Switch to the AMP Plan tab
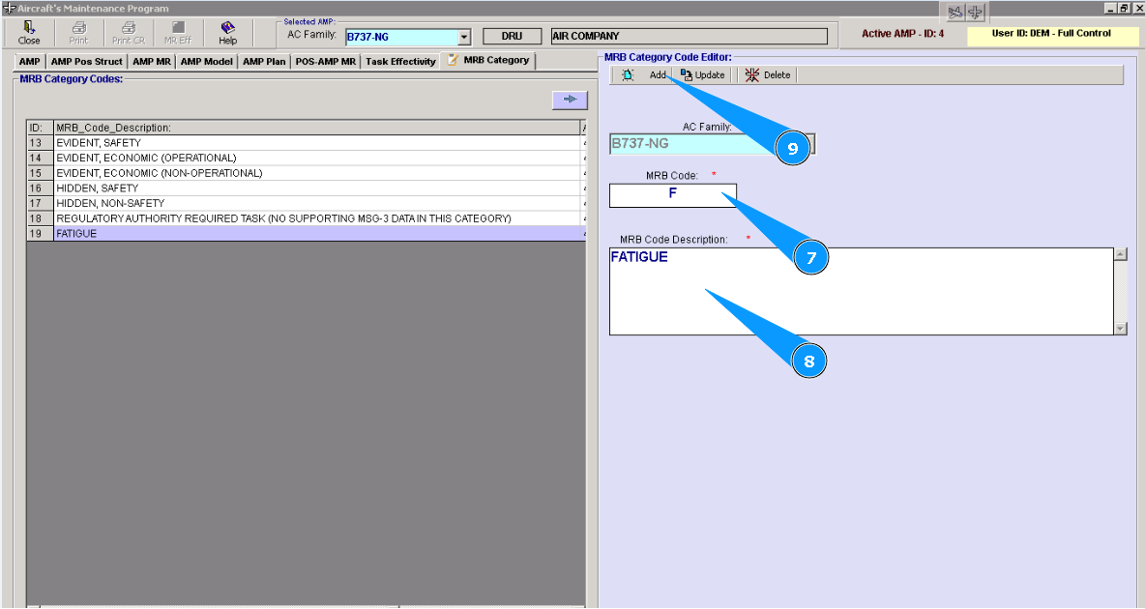The width and height of the screenshot is (1145, 609). click(264, 61)
